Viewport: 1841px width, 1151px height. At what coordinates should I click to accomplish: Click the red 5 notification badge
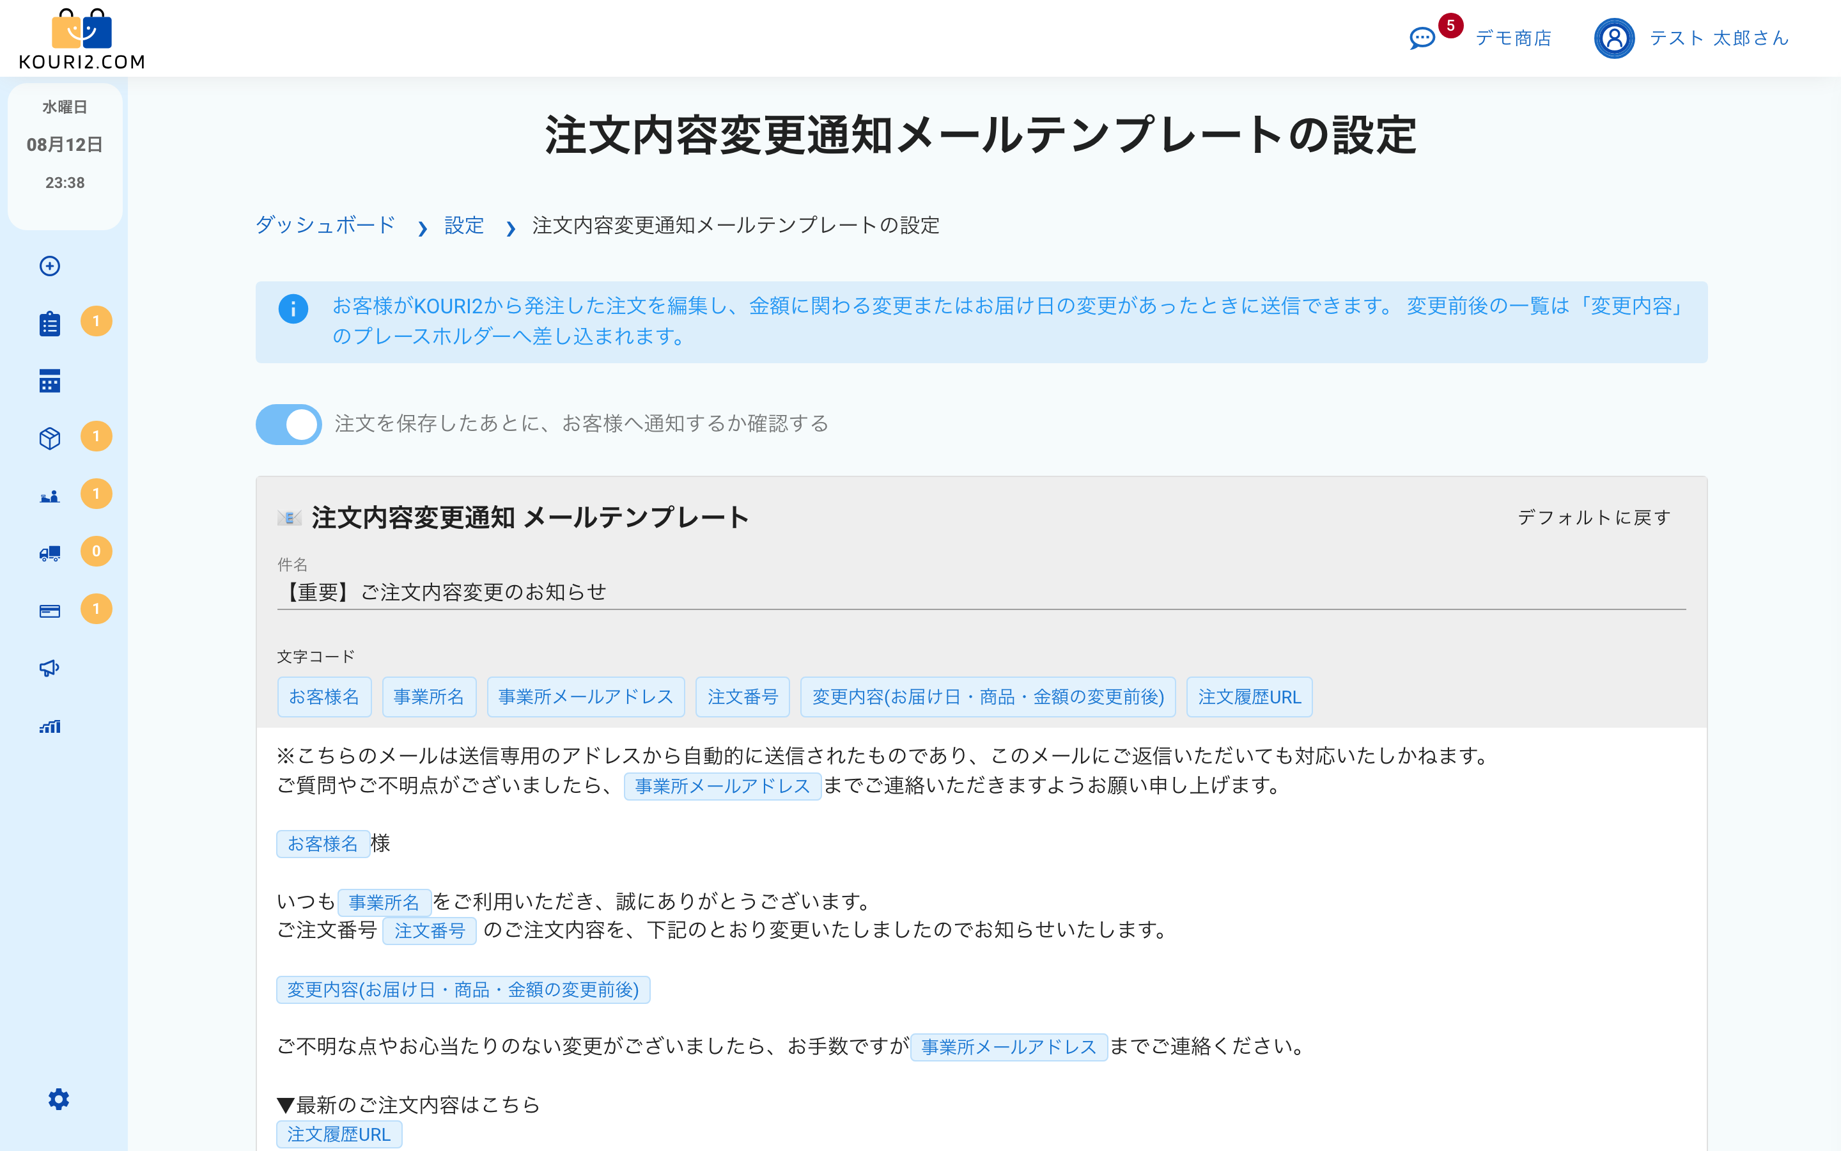[1450, 25]
